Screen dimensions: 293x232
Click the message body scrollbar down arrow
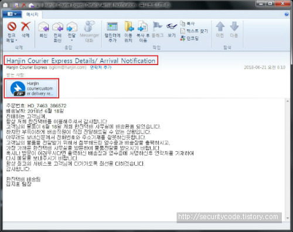tap(288, 218)
